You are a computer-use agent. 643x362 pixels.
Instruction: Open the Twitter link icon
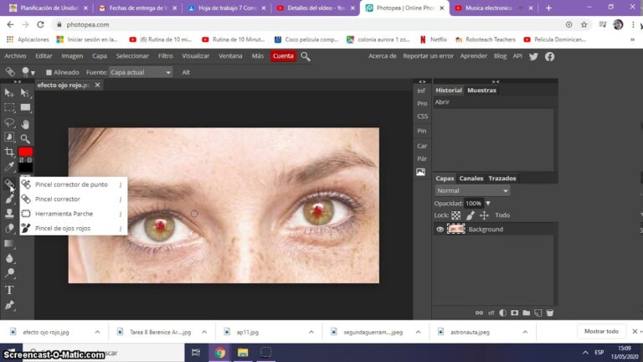(x=533, y=56)
